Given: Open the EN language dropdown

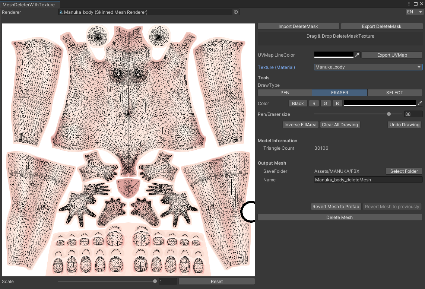Looking at the screenshot, I should pos(414,12).
